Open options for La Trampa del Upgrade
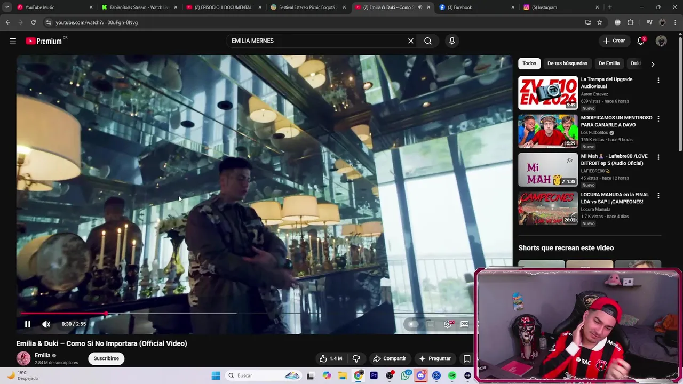 [658, 81]
